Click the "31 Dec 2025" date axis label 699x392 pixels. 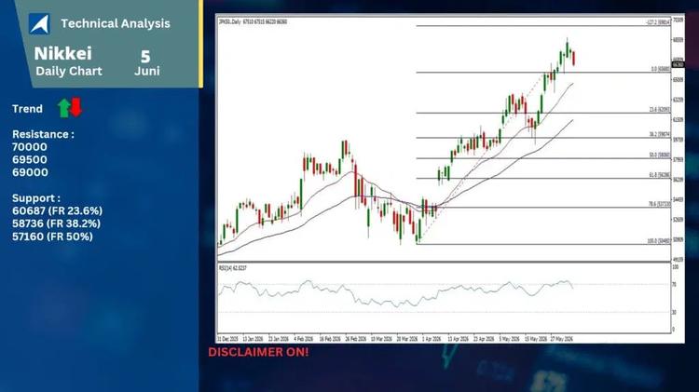click(227, 339)
